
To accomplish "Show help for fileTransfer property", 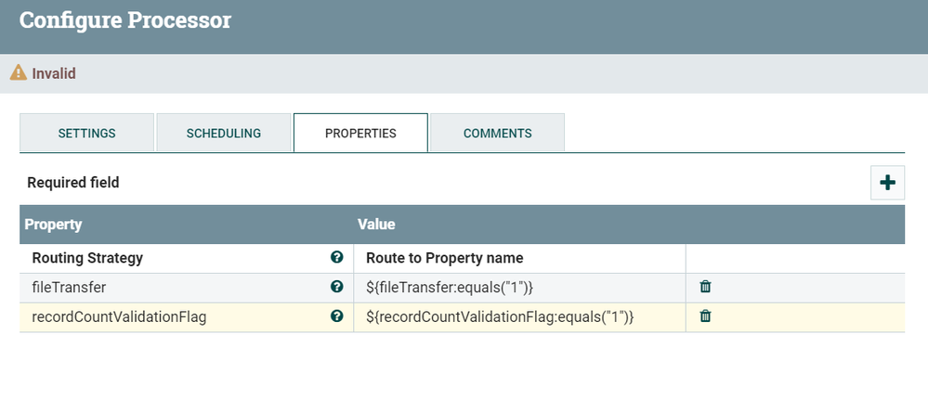I will click(337, 287).
